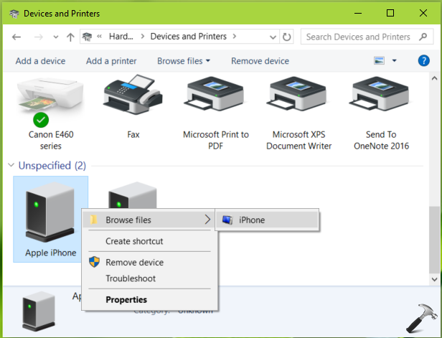This screenshot has height=338, width=442.
Task: Select the Microsoft XPS Document Writer icon
Action: [x=296, y=94]
